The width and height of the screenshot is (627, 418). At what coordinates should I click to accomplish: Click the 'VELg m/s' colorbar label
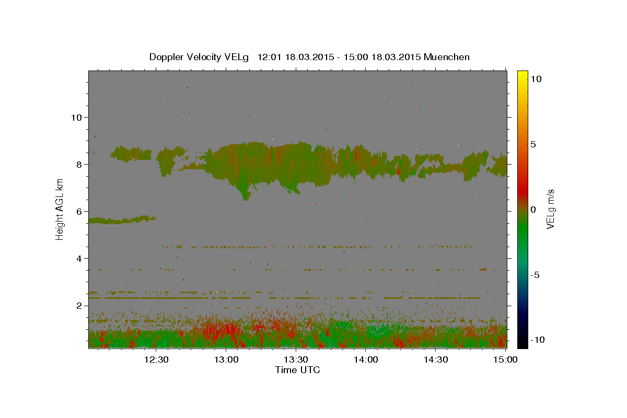tap(551, 208)
